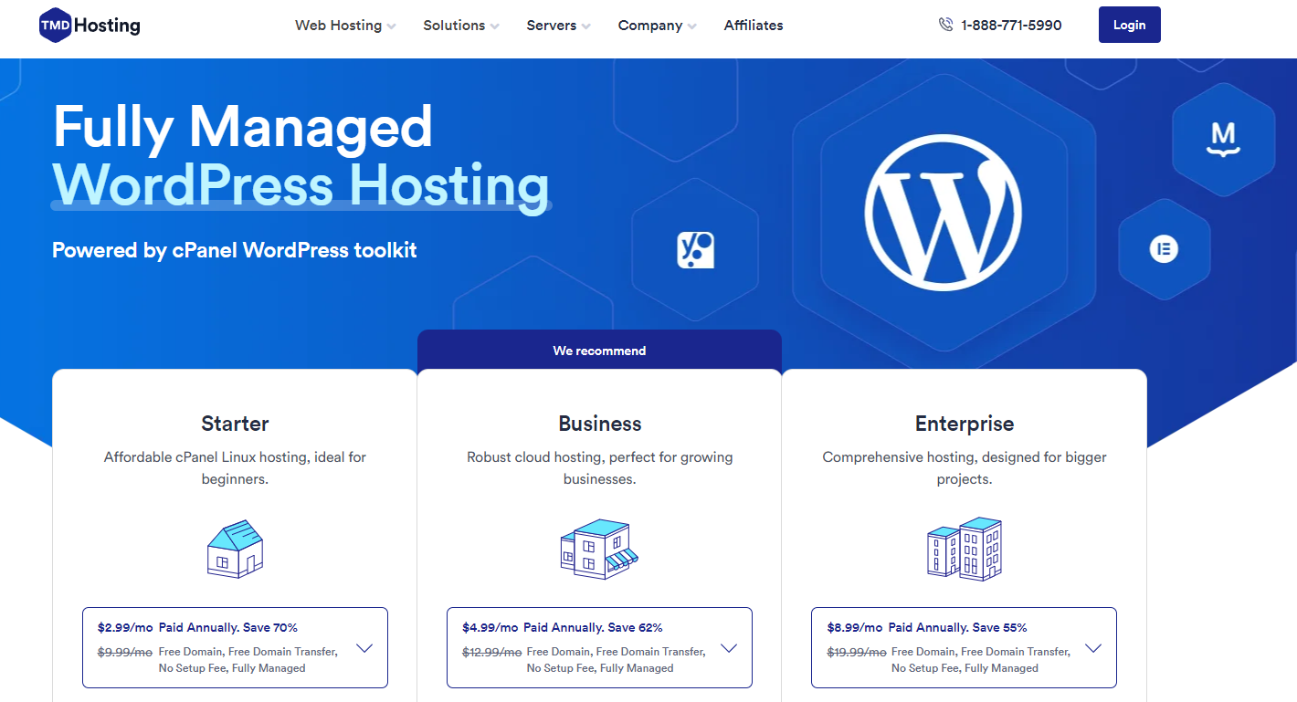Click "Affordable cPanel Linux hosting" description

click(x=235, y=467)
